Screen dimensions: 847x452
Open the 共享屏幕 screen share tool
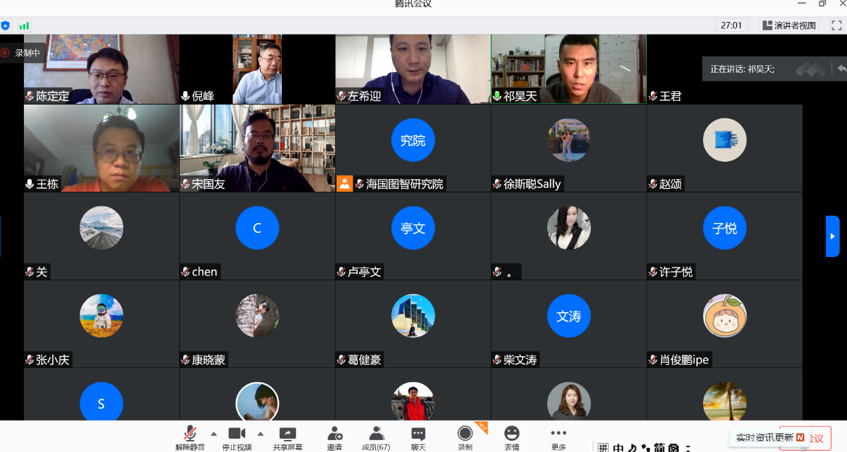click(x=287, y=437)
